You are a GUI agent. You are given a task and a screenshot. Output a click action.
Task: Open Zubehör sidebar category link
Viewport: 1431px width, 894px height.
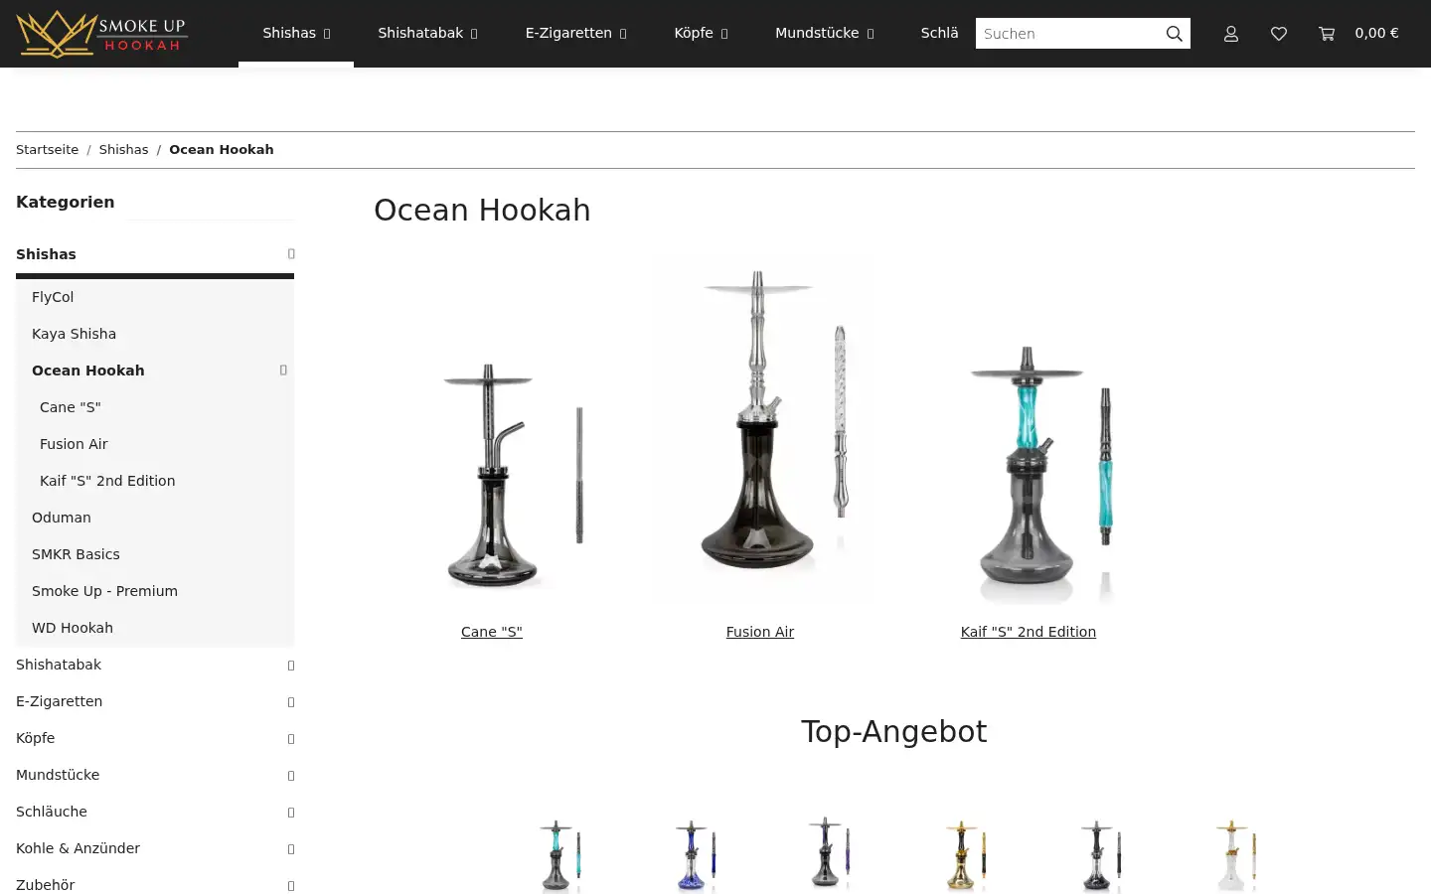(46, 885)
